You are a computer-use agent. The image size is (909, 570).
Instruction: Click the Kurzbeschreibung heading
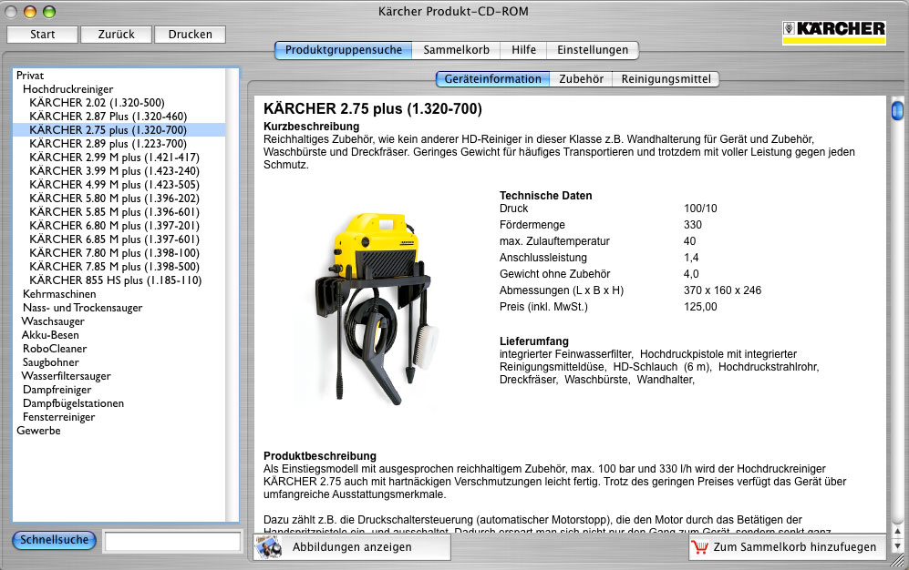(x=311, y=127)
